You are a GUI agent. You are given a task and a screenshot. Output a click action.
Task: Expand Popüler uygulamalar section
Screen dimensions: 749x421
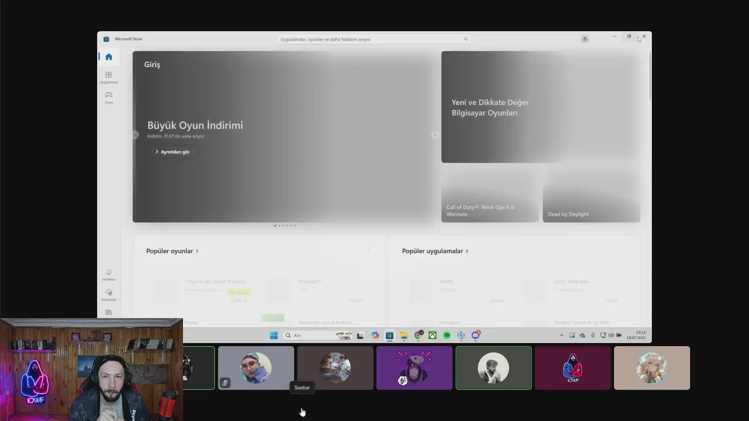click(435, 251)
